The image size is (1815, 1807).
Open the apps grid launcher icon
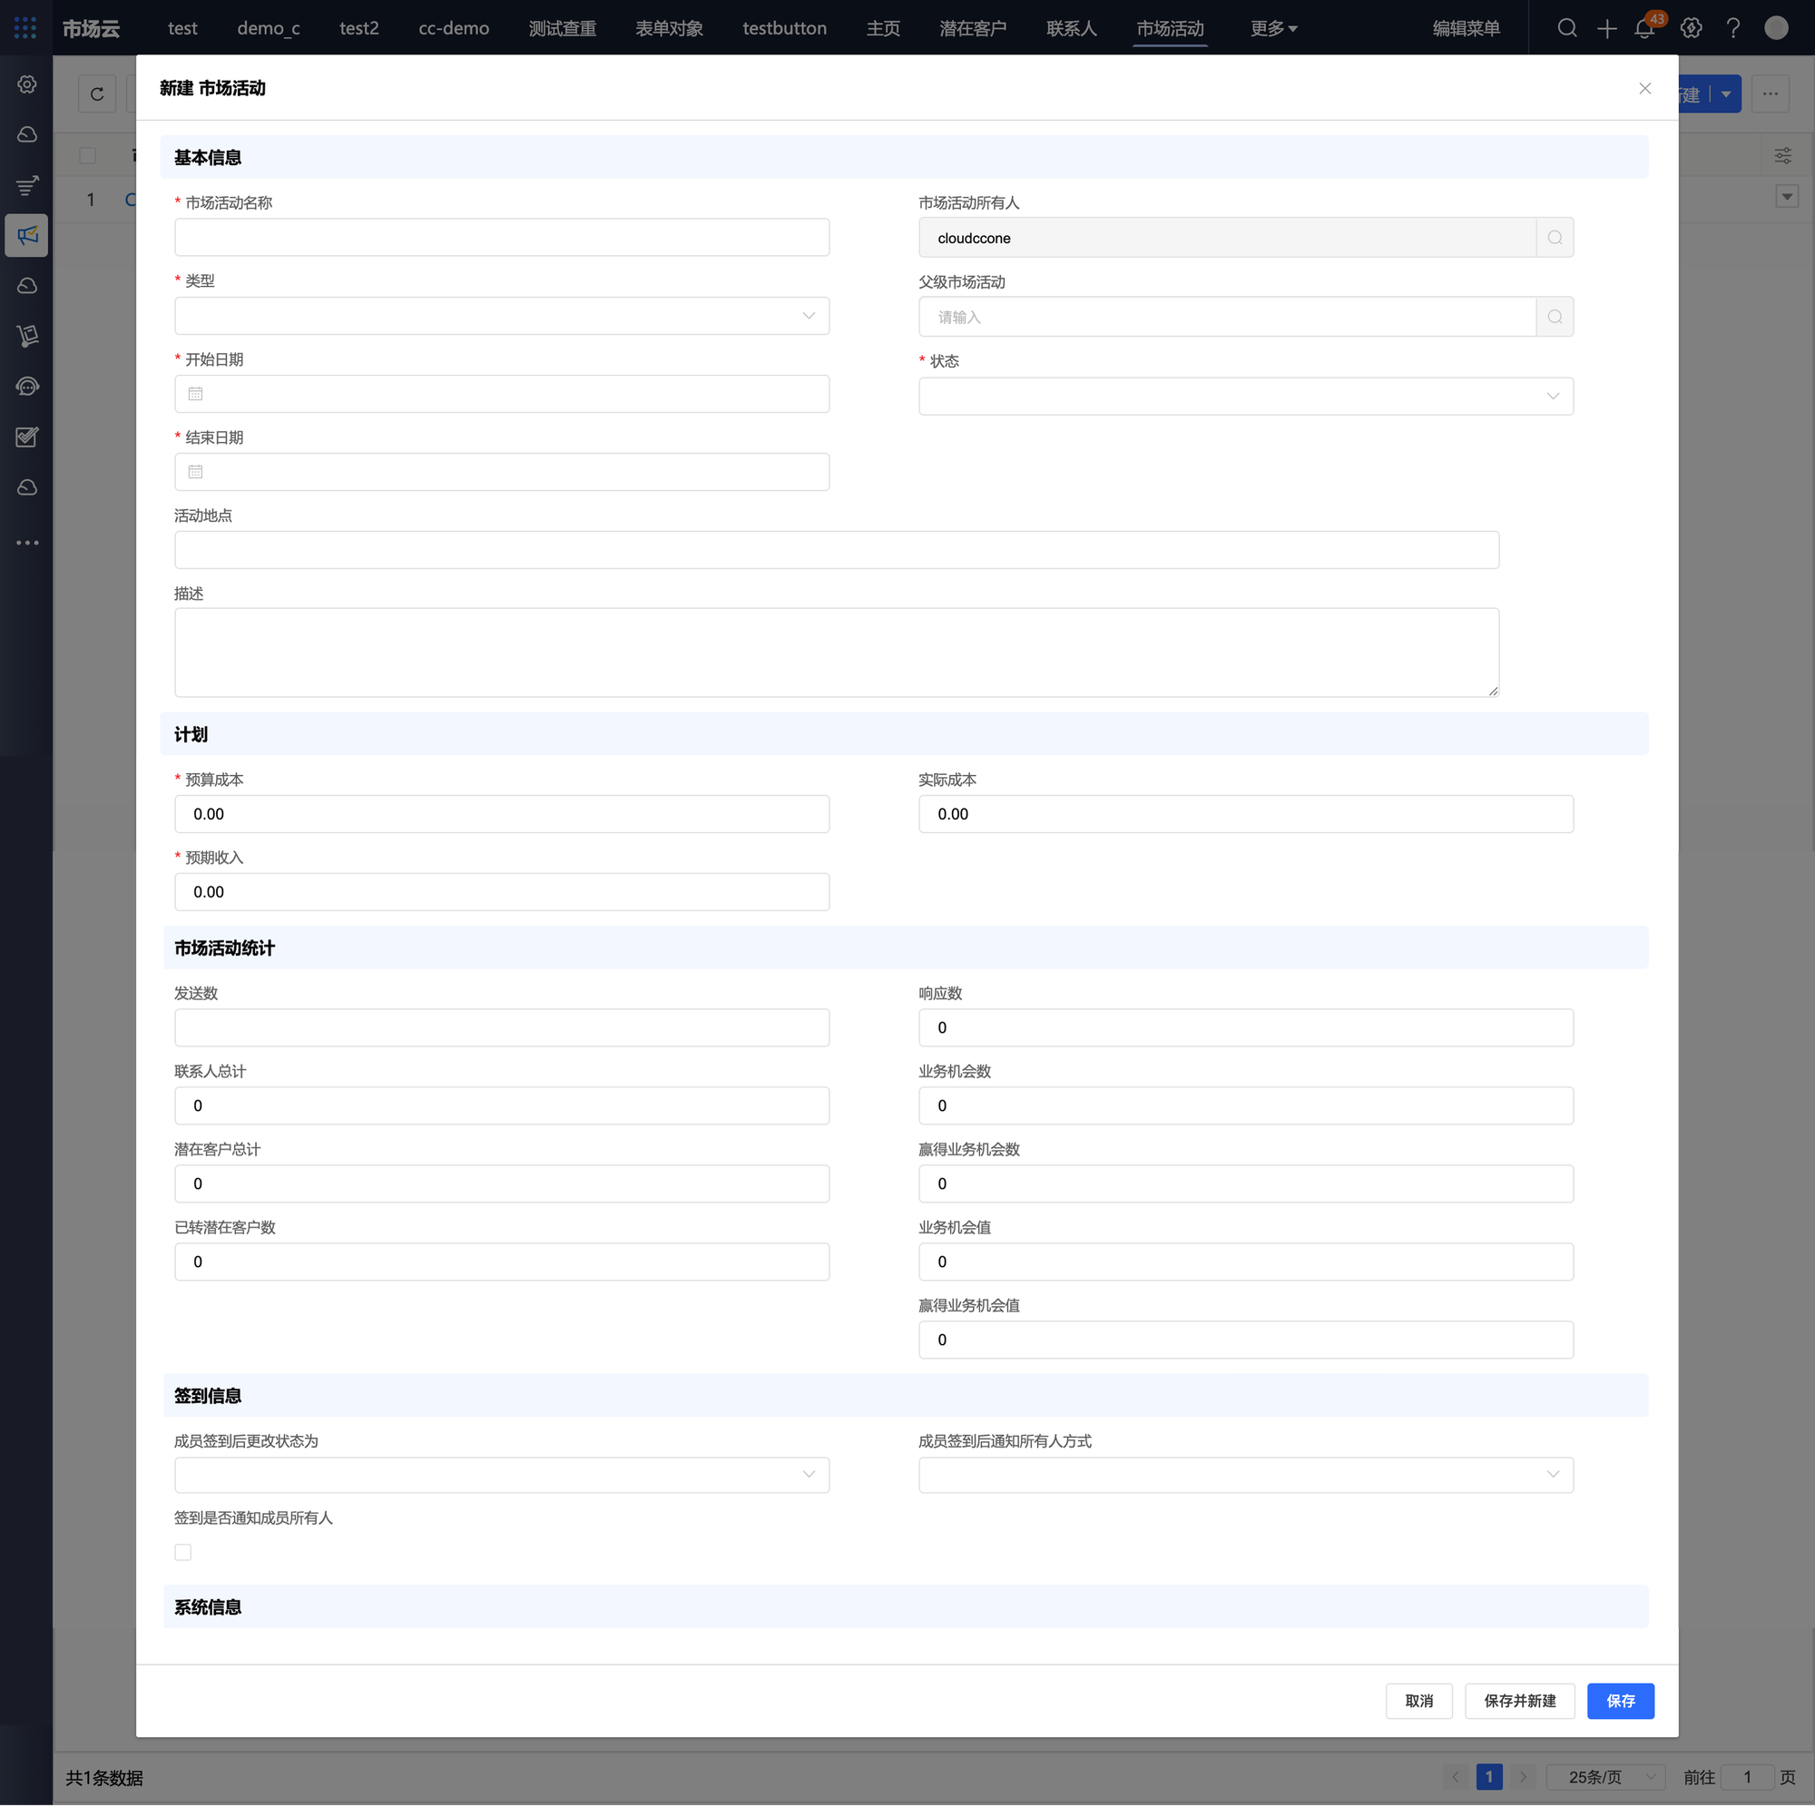(x=25, y=28)
